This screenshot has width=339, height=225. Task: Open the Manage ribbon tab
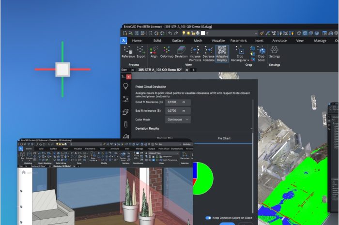tap(320, 41)
